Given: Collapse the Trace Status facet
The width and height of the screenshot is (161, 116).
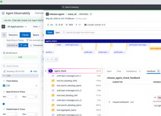Looking at the screenshot, I should (4, 81).
